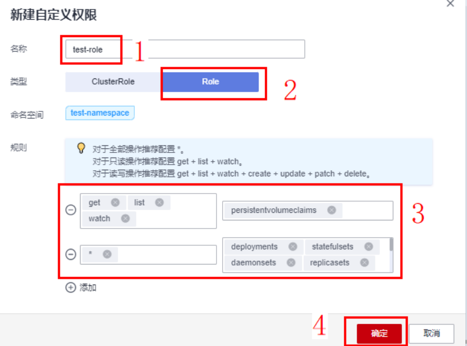Remove the replicasets resource tag
The width and height of the screenshot is (467, 346).
pos(364,263)
